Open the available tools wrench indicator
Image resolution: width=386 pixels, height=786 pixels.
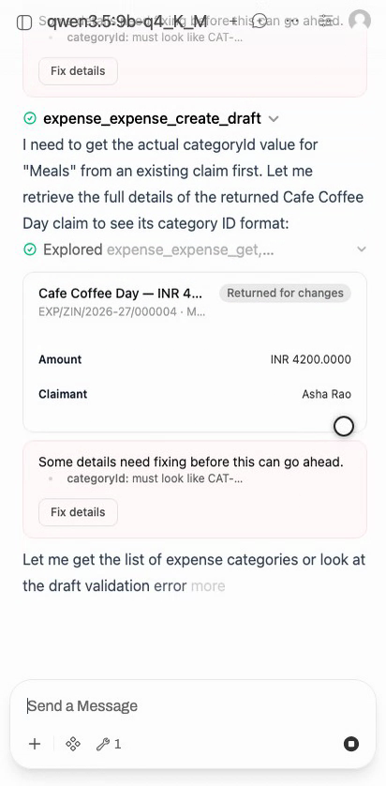[x=109, y=744]
